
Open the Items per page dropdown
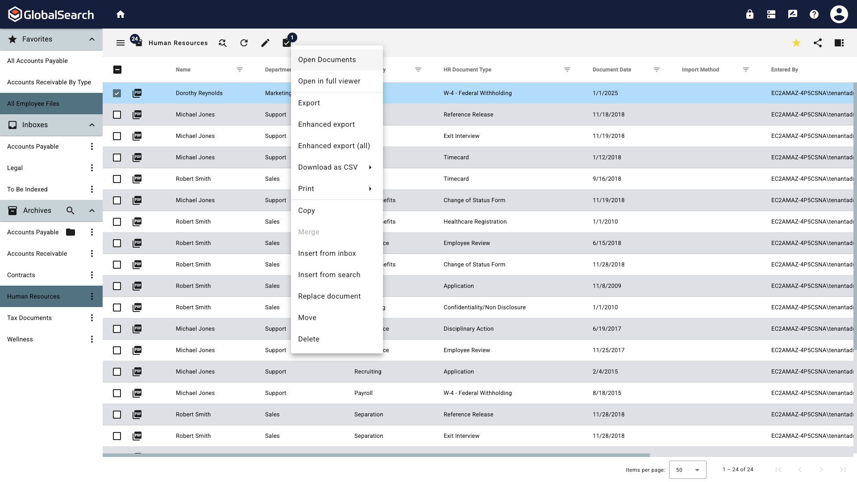pyautogui.click(x=687, y=470)
